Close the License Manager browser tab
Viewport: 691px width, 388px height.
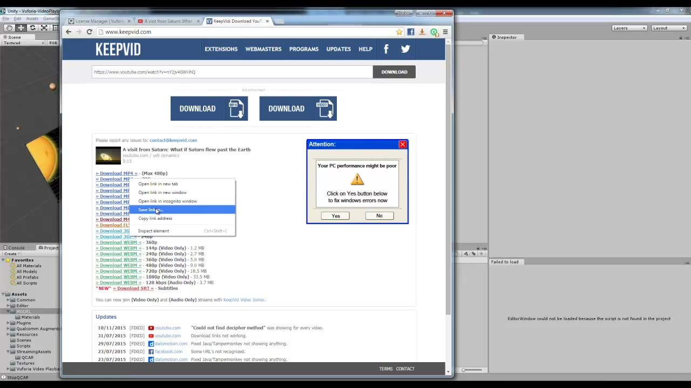[129, 21]
